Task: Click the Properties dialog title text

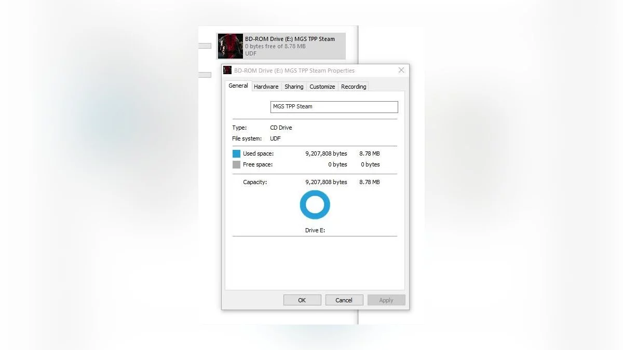Action: point(294,71)
